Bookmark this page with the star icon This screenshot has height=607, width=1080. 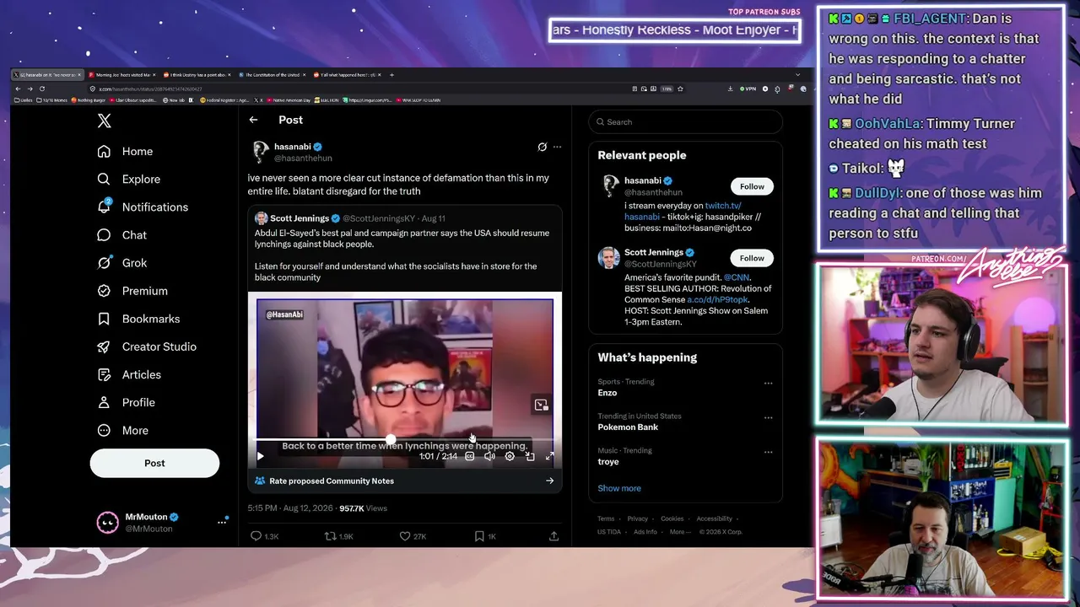pos(680,89)
